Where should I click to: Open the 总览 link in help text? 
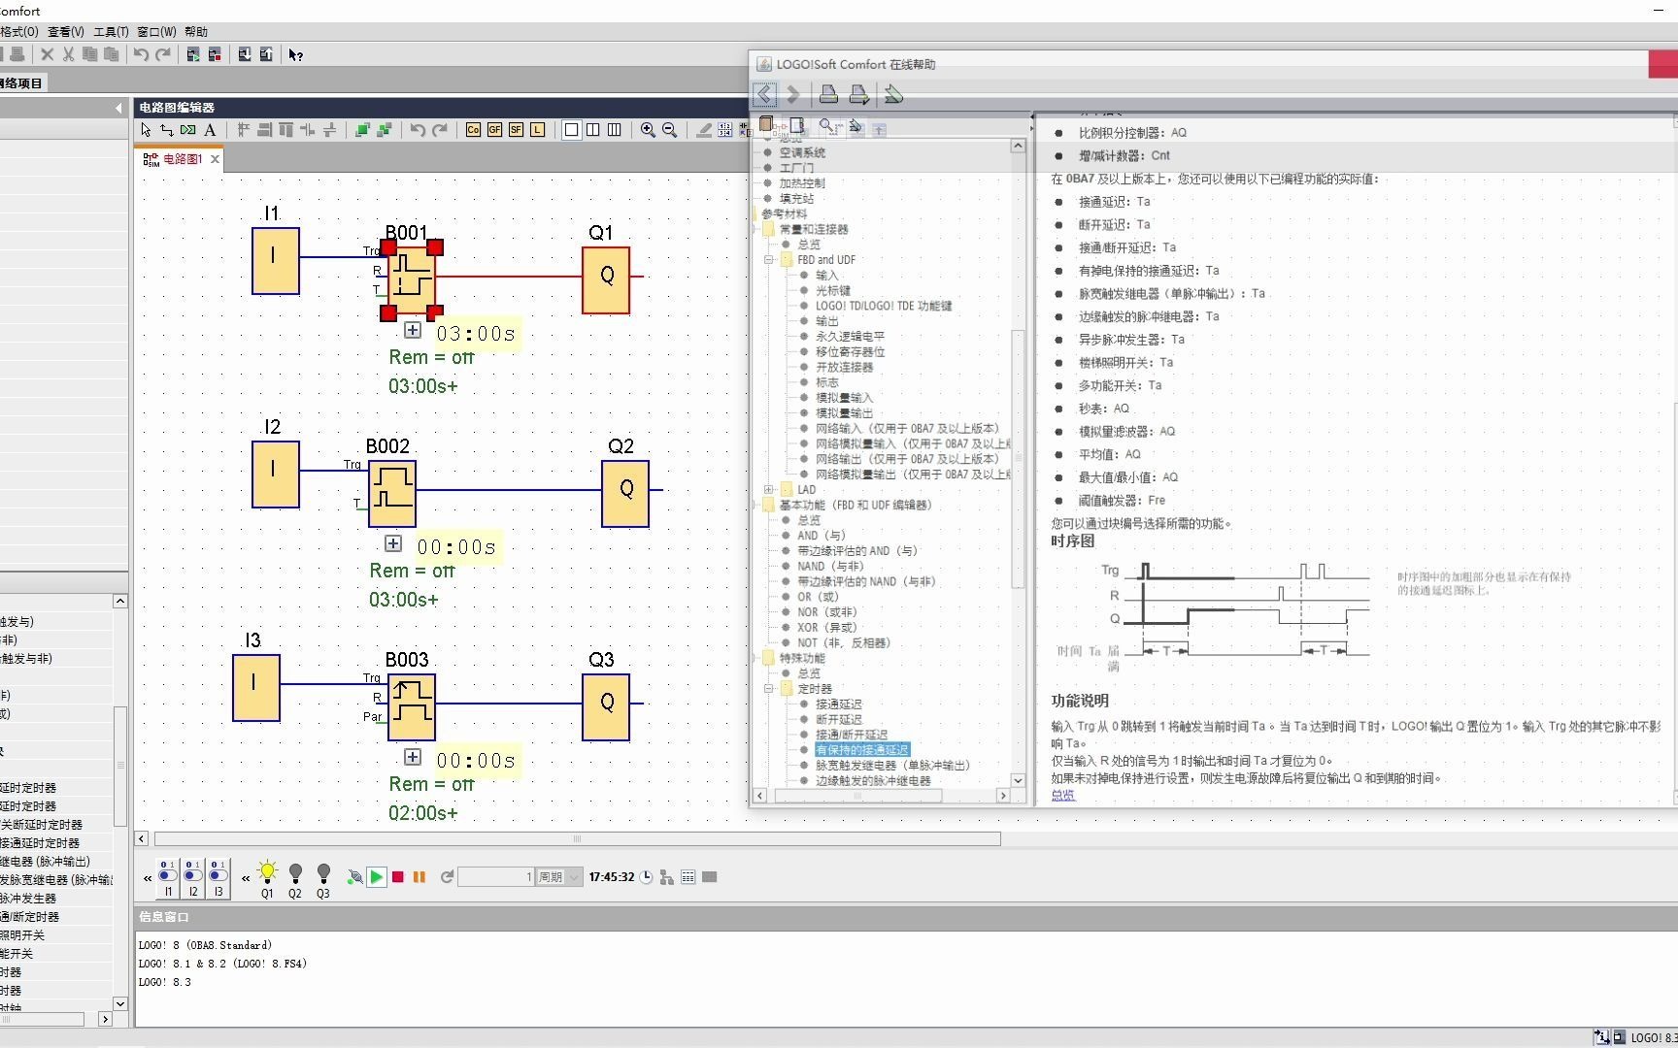1062,795
